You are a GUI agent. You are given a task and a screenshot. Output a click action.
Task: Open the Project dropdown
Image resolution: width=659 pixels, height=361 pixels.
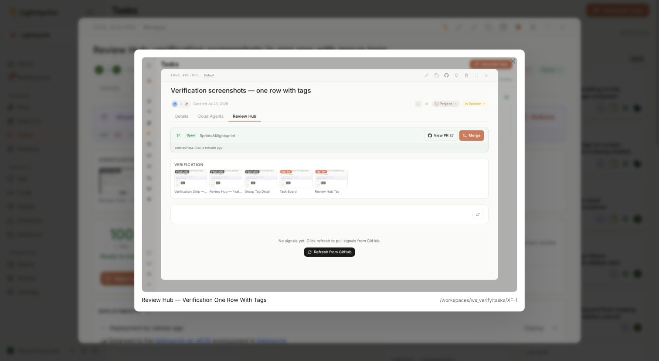445,104
